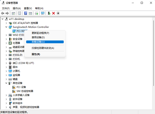
Task: Open the 操作(A) menu
Action: (17, 8)
